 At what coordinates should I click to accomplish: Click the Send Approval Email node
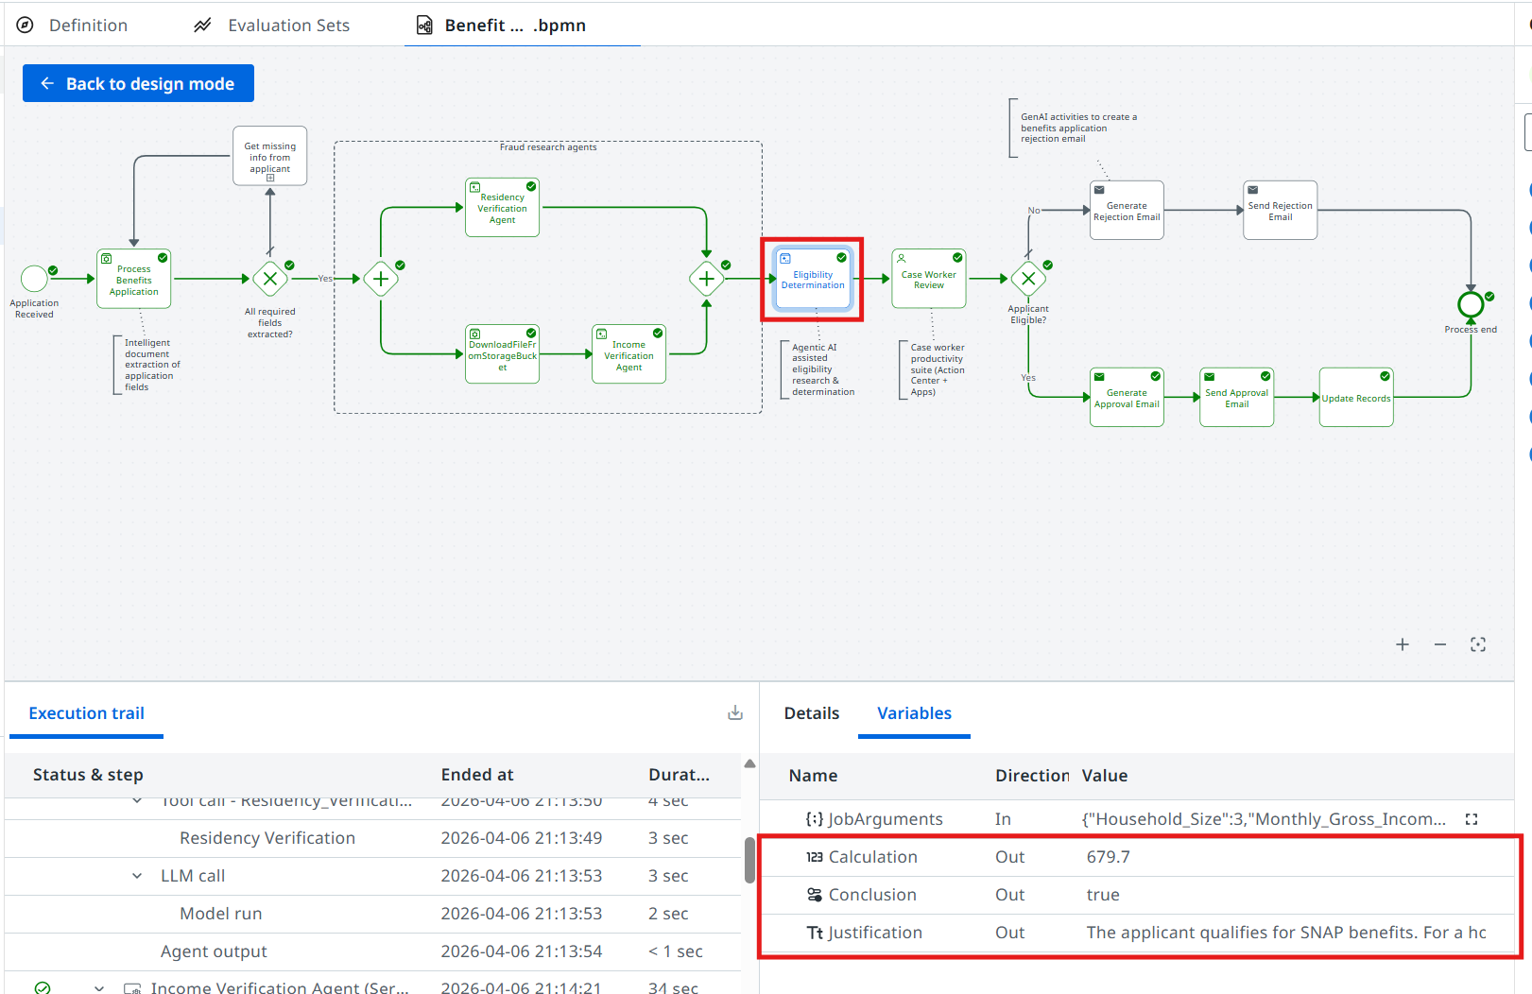tap(1237, 397)
